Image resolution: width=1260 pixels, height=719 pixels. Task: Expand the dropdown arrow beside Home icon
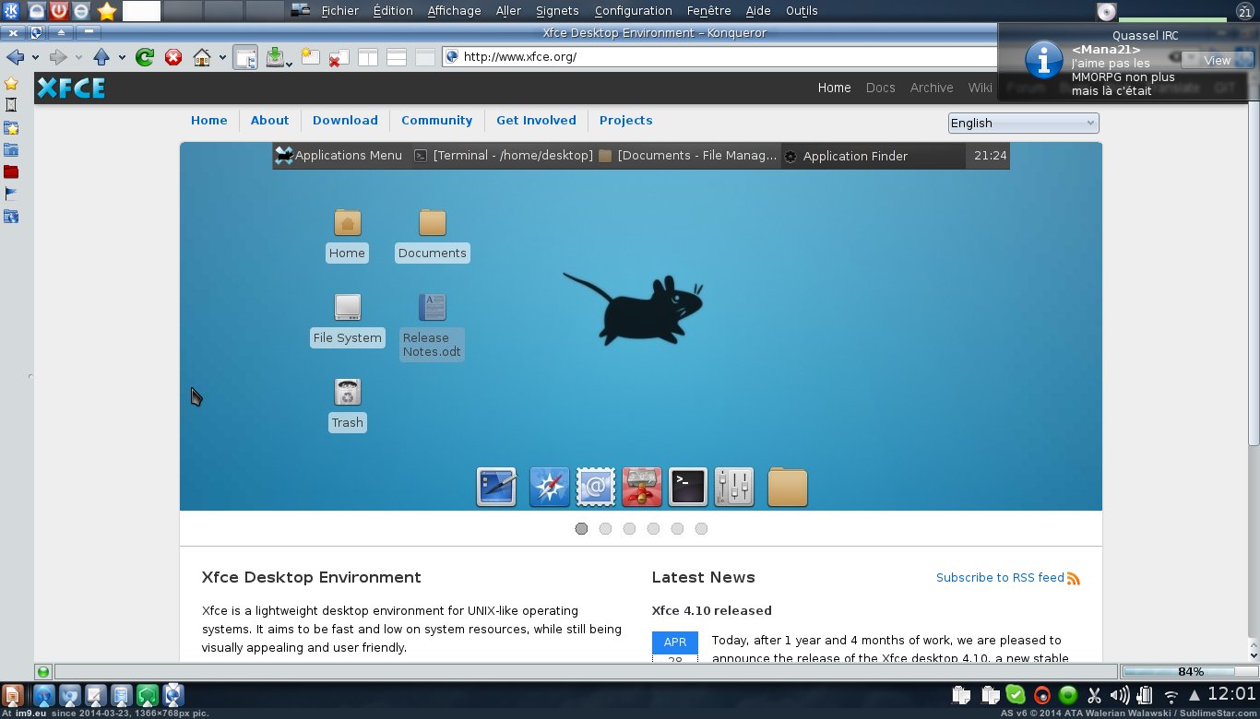[x=222, y=57]
